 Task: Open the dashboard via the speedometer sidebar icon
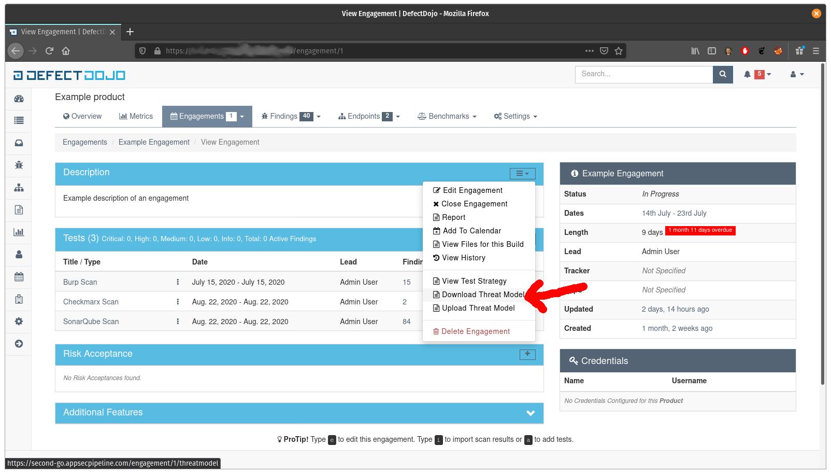pyautogui.click(x=19, y=99)
